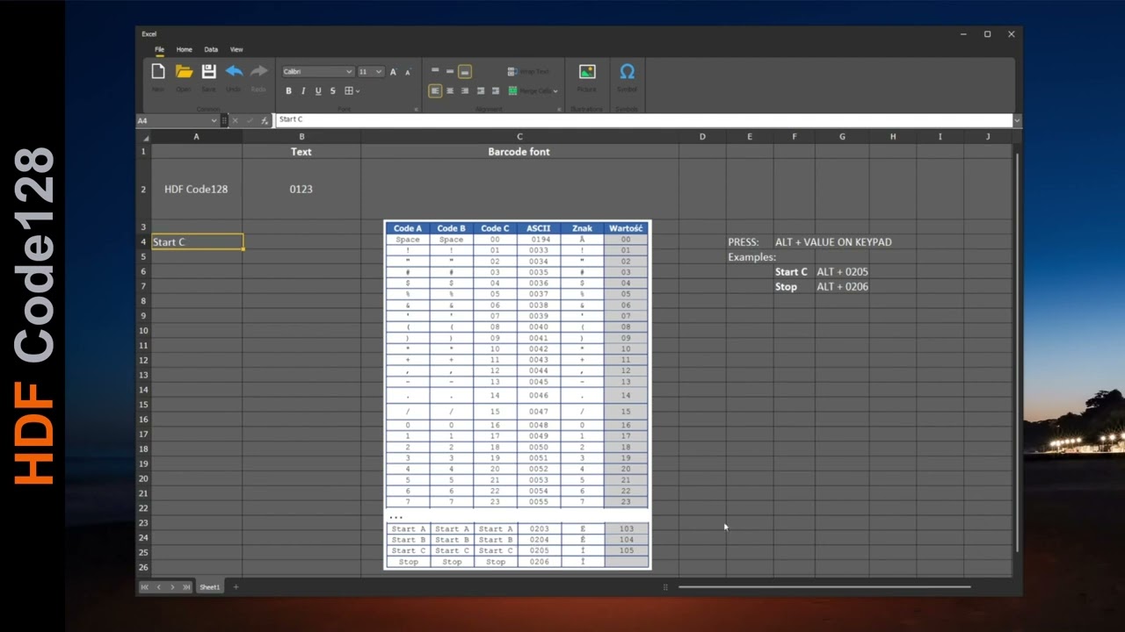Click column C header
Viewport: 1125px width, 632px height.
pos(519,137)
